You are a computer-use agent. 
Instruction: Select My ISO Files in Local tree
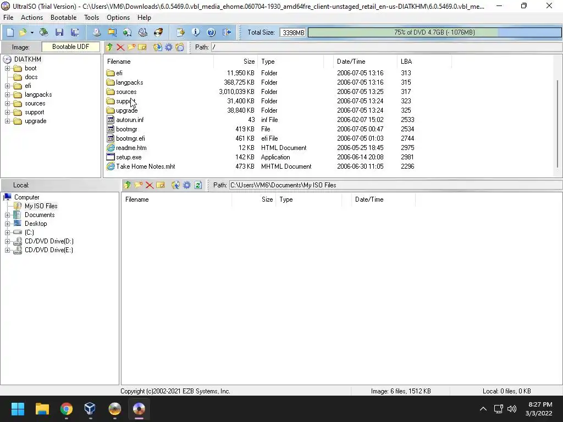tap(41, 206)
